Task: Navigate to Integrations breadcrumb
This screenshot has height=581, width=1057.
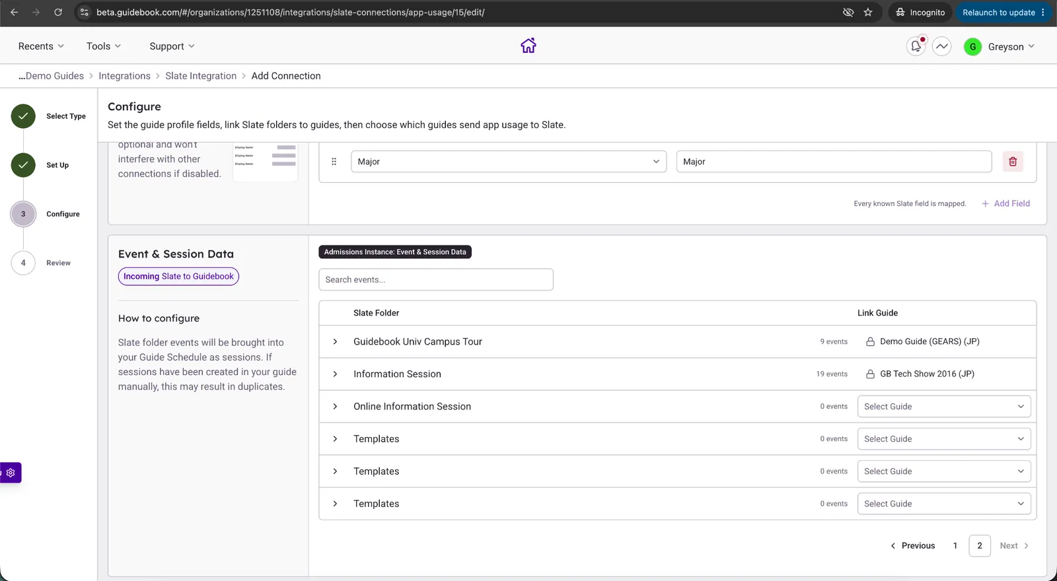Action: [x=124, y=76]
